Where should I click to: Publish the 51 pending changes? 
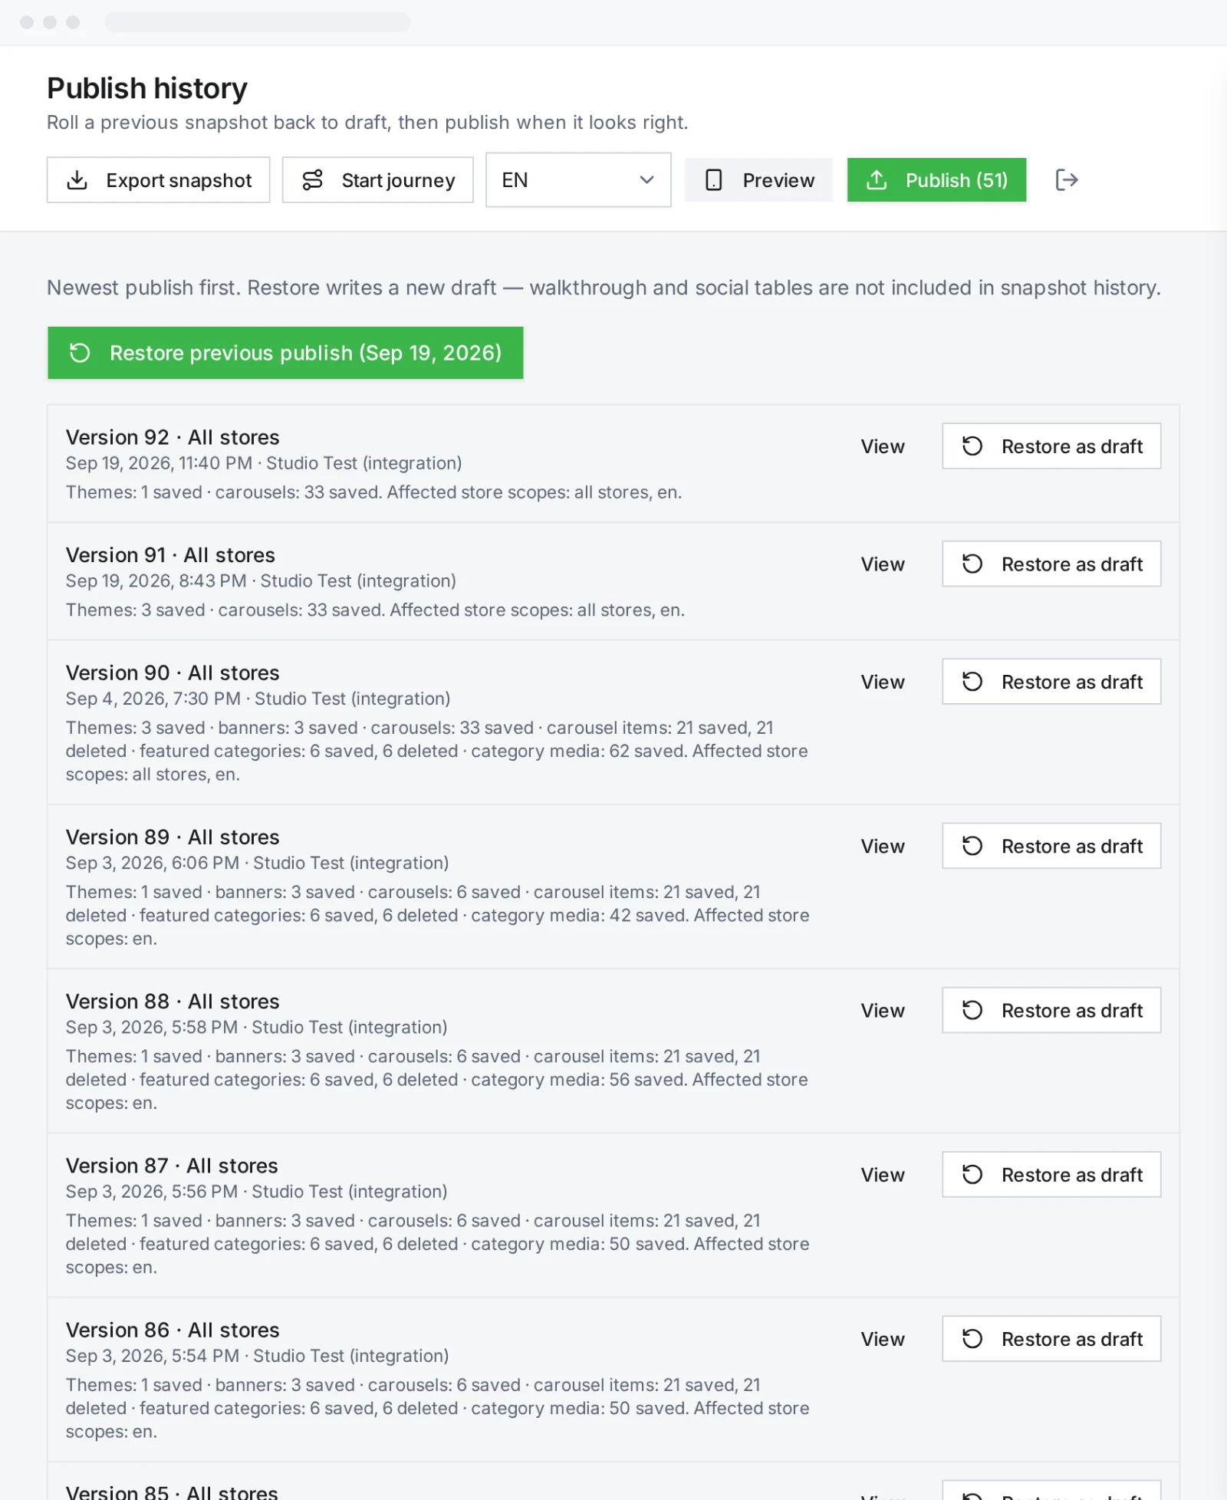[x=936, y=180]
